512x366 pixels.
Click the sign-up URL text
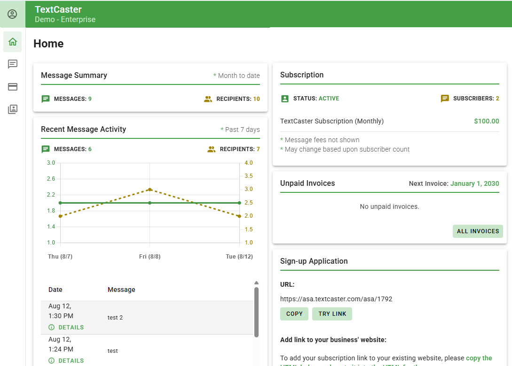point(336,299)
